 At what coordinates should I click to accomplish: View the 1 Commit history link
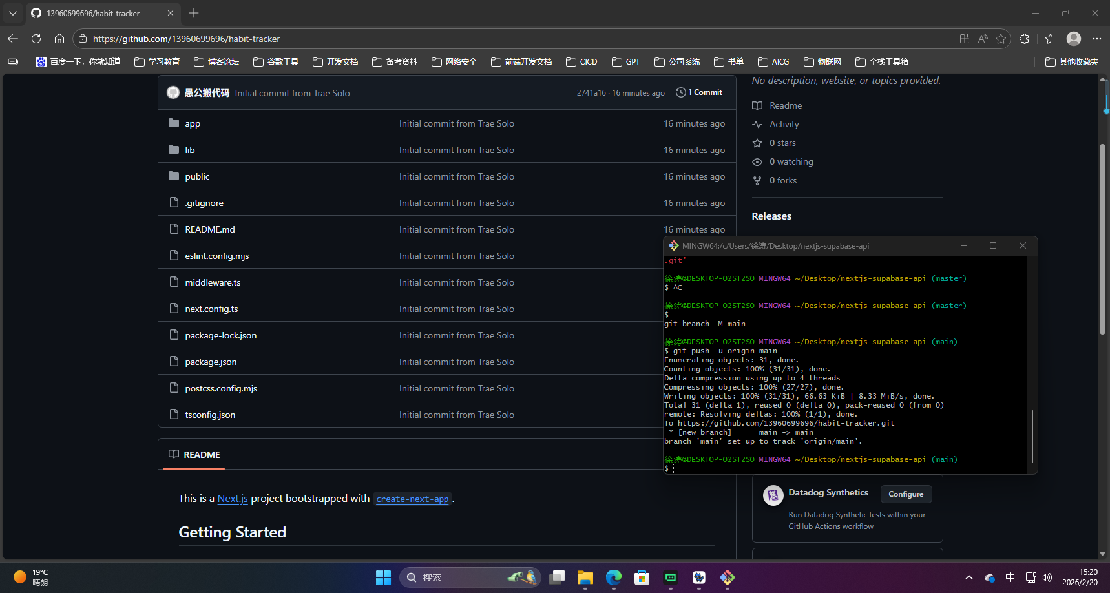699,92
